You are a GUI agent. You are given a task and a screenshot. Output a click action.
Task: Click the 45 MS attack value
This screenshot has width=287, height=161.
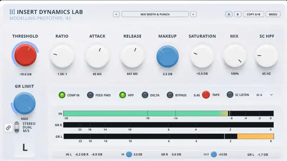click(x=97, y=74)
